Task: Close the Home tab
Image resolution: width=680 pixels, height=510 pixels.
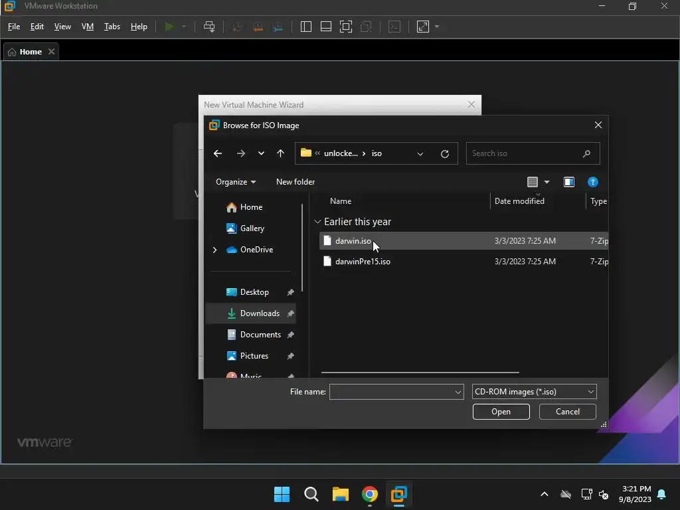Action: pos(52,52)
